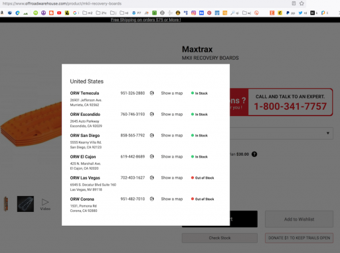
Task: Click the browser address bar URL
Action: point(62,3)
